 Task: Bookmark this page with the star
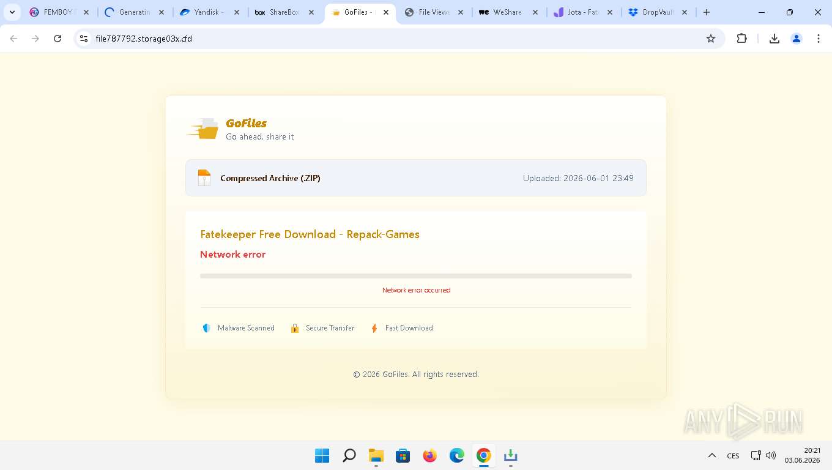(711, 39)
